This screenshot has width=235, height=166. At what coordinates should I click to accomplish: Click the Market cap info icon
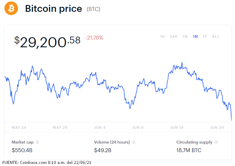[37, 142]
